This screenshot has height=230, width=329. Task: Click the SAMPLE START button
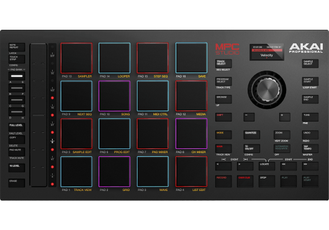(310, 81)
